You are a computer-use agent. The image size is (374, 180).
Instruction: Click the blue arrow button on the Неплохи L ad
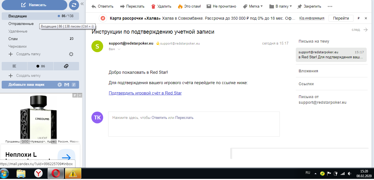coord(66,157)
